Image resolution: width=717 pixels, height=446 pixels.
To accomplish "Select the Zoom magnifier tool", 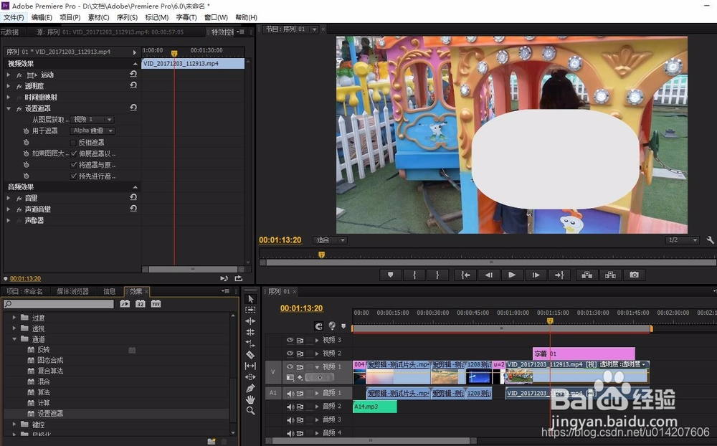I will [x=250, y=411].
